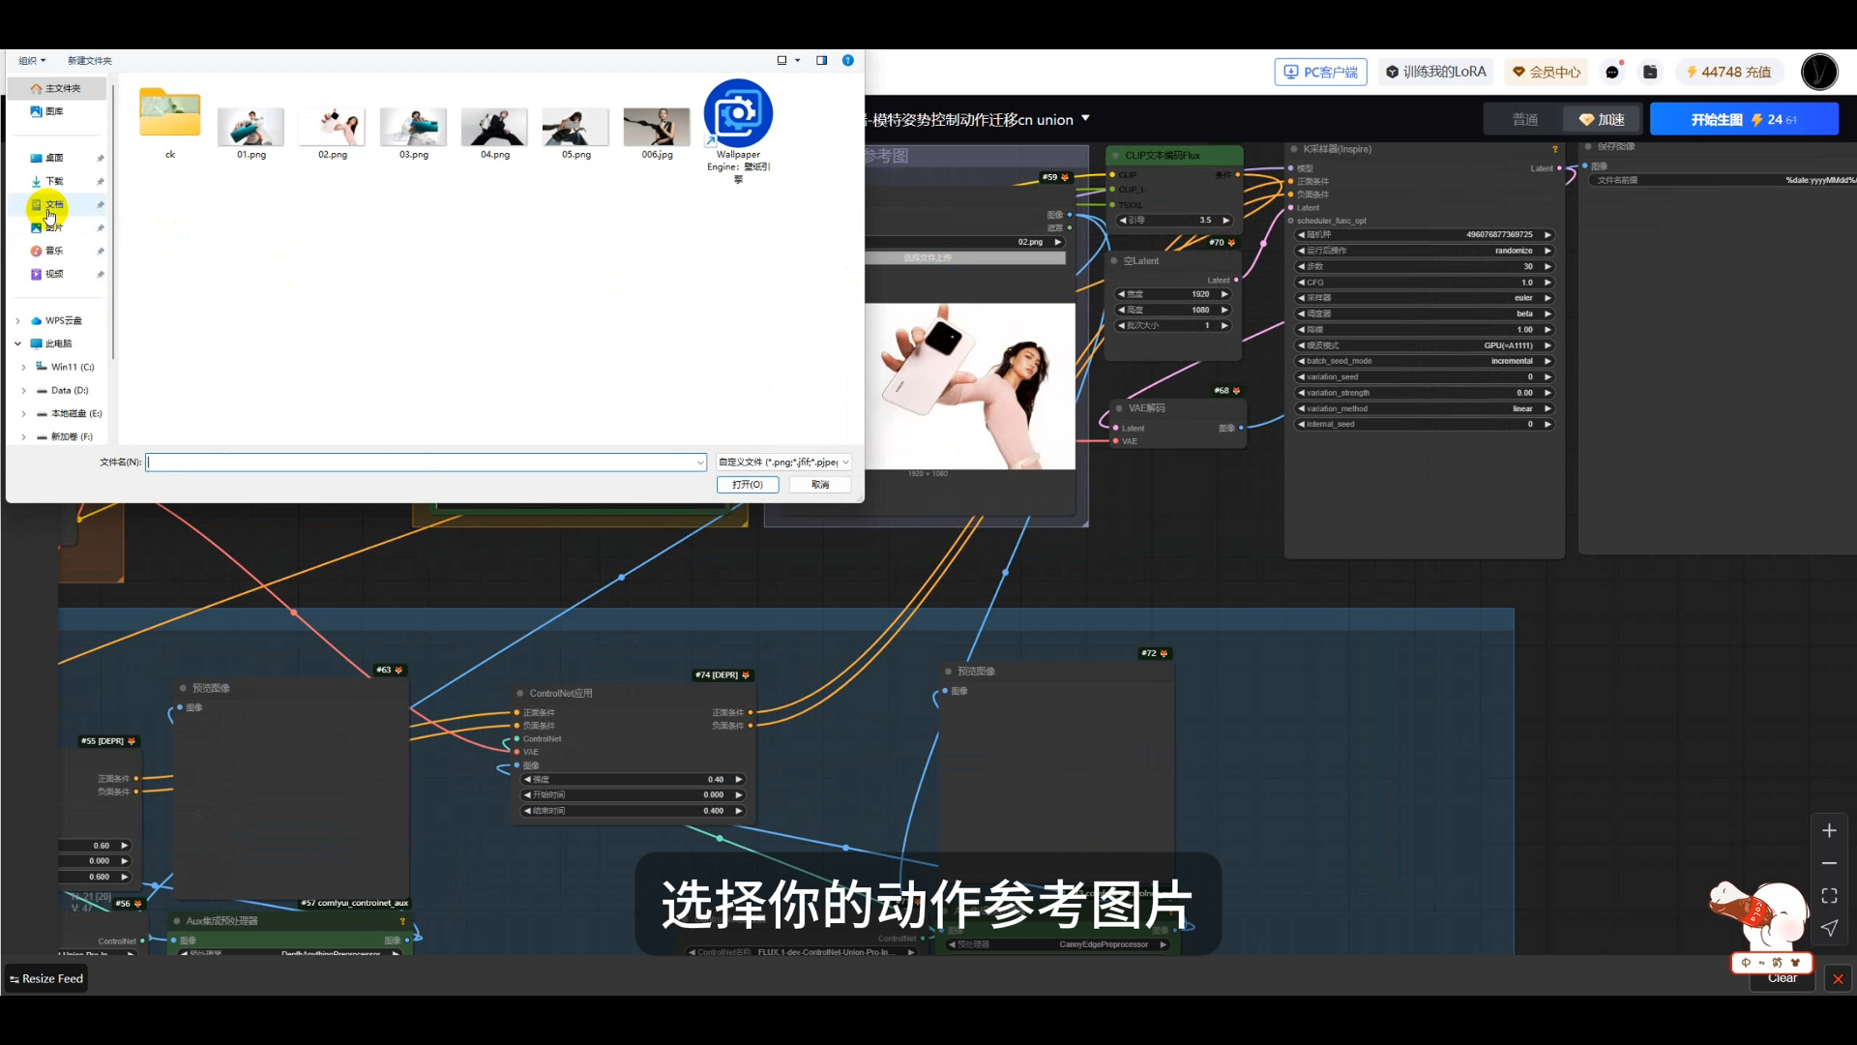Image resolution: width=1857 pixels, height=1045 pixels.
Task: Click the zoom-in plus icon on the canvas
Action: (1829, 830)
